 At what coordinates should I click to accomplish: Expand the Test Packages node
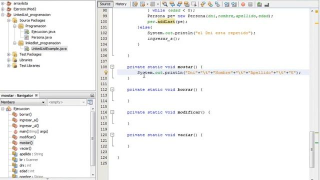coord(8,54)
